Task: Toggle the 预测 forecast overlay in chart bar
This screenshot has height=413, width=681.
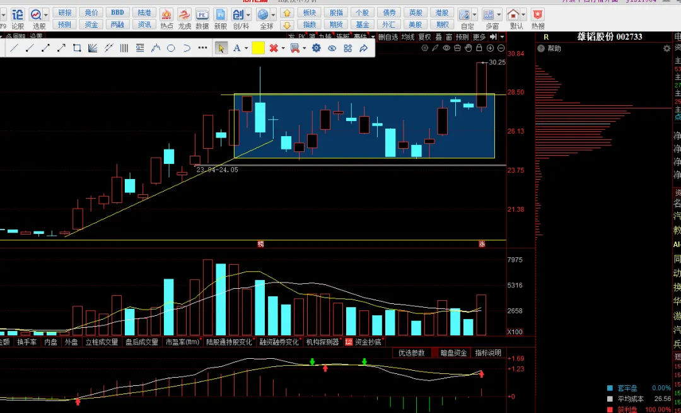Action: pyautogui.click(x=462, y=37)
